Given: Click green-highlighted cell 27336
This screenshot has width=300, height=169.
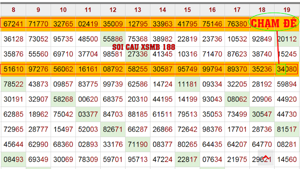Looking at the screenshot, I should tap(138, 54).
